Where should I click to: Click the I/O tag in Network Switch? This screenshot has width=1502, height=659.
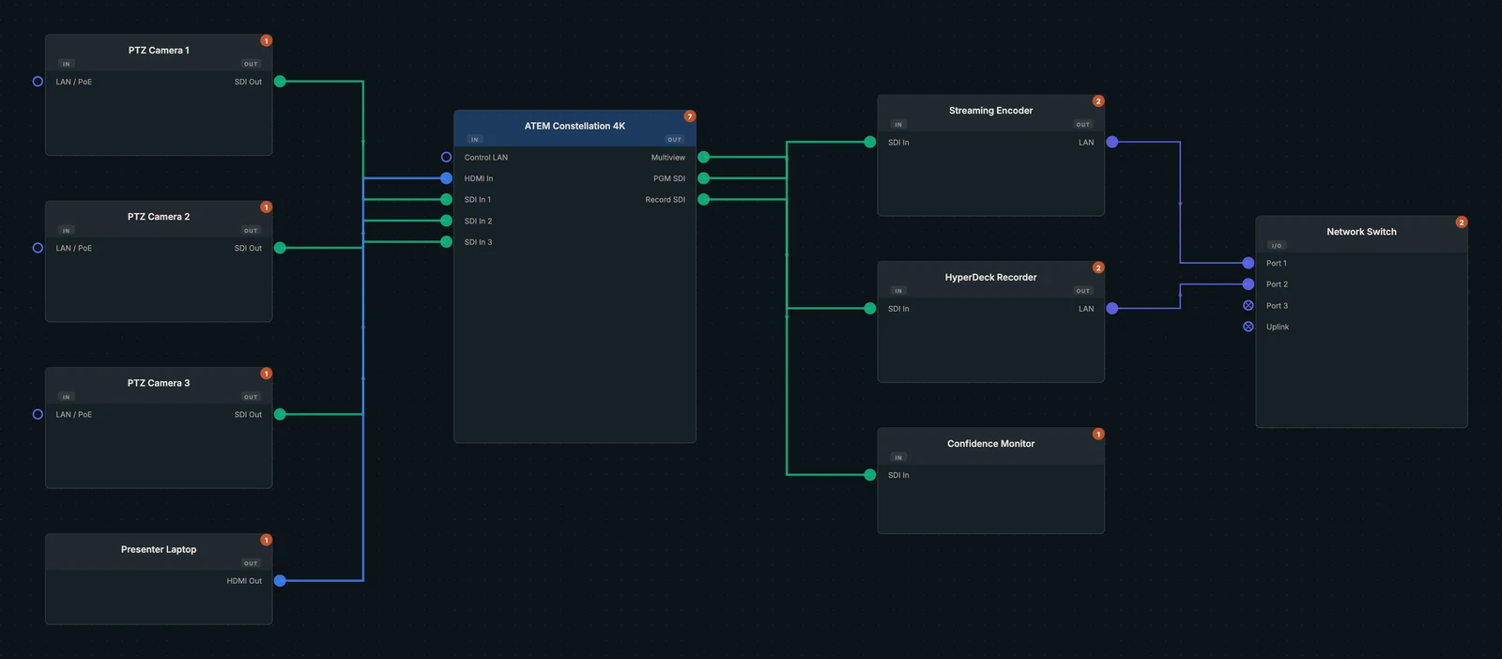1277,246
